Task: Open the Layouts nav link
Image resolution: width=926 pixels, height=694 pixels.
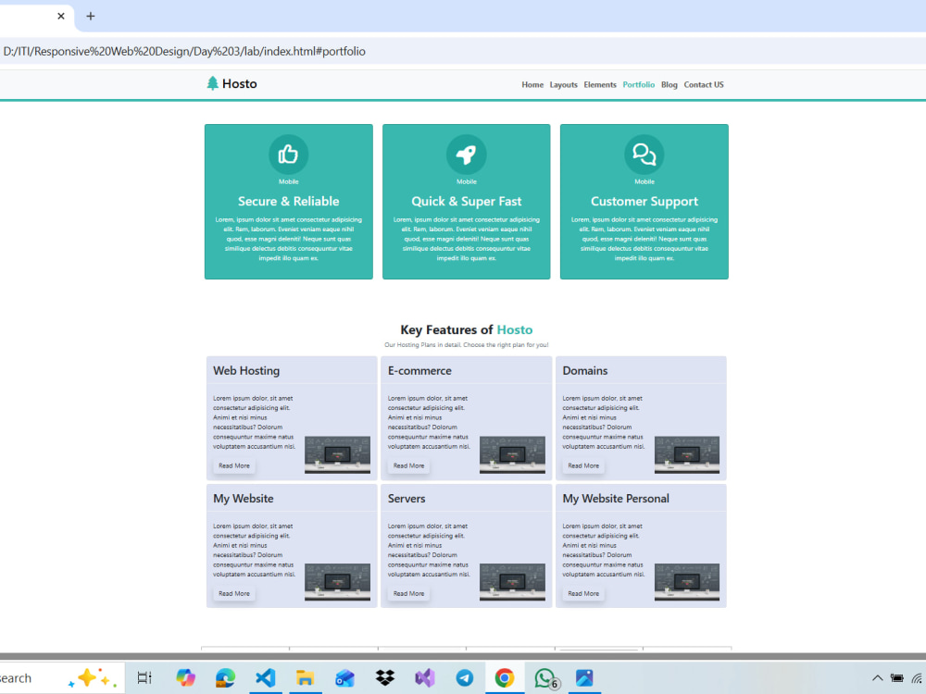Action: (x=563, y=84)
